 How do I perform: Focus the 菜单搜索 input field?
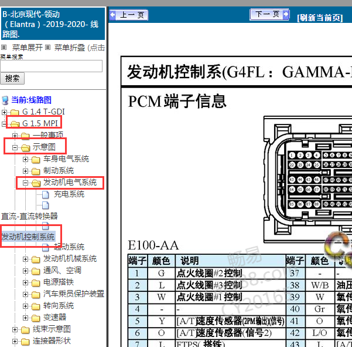pos(51,66)
